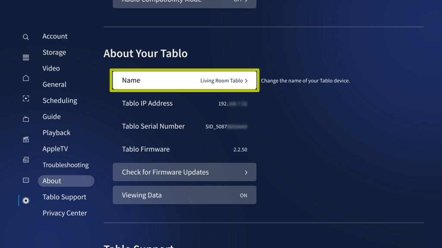Expand chevron next to Living Room Tablo
This screenshot has width=442, height=248.
coord(246,81)
